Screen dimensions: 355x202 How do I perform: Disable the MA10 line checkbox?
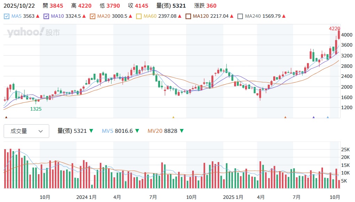47,16
